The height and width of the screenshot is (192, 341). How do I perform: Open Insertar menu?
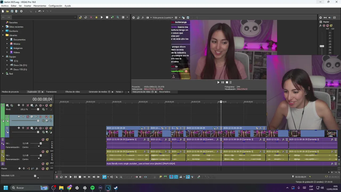(x=27, y=6)
